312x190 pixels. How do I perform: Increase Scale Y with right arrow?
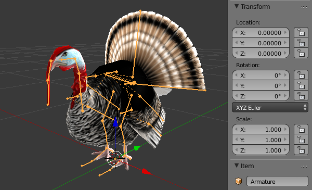click(285, 140)
